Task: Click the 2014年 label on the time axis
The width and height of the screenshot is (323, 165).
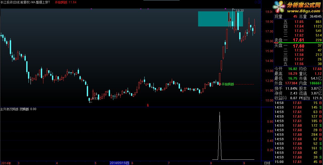Action: [6, 163]
